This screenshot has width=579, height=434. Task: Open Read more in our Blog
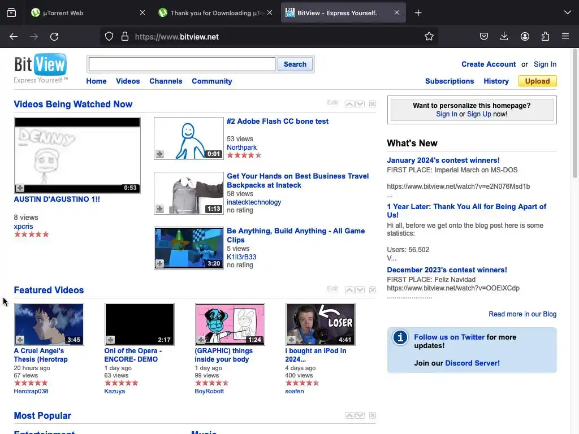coord(522,314)
